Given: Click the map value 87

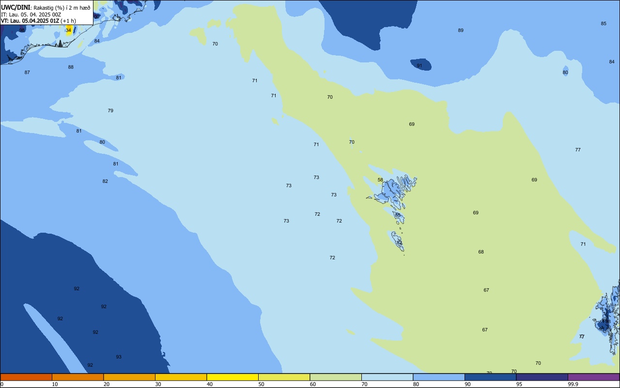Looking at the screenshot, I should click(x=27, y=73).
